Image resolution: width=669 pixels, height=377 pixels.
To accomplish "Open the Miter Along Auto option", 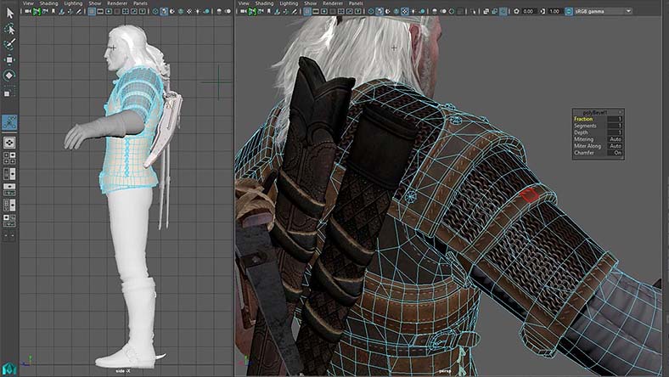I will coord(614,146).
